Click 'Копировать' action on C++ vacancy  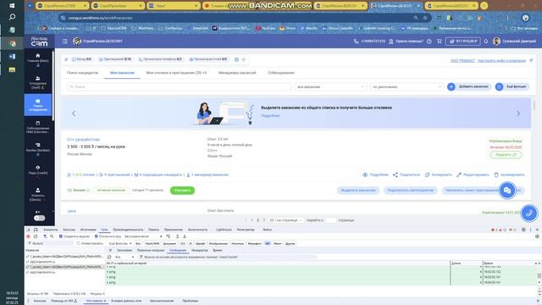click(439, 175)
